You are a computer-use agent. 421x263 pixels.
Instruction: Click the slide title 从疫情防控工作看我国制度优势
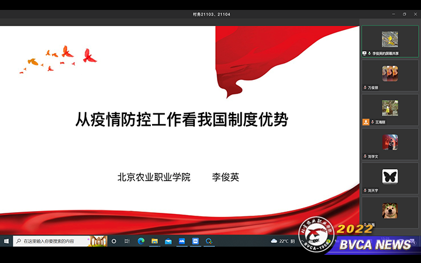coord(181,120)
